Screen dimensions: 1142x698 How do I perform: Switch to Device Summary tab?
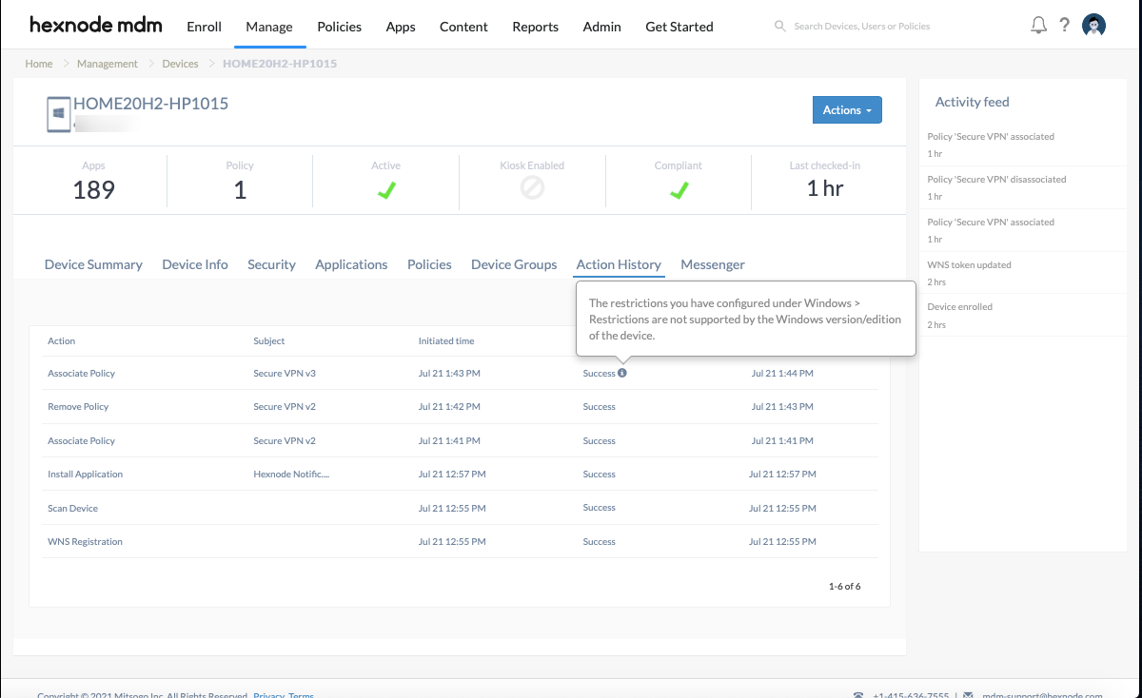[x=93, y=264]
